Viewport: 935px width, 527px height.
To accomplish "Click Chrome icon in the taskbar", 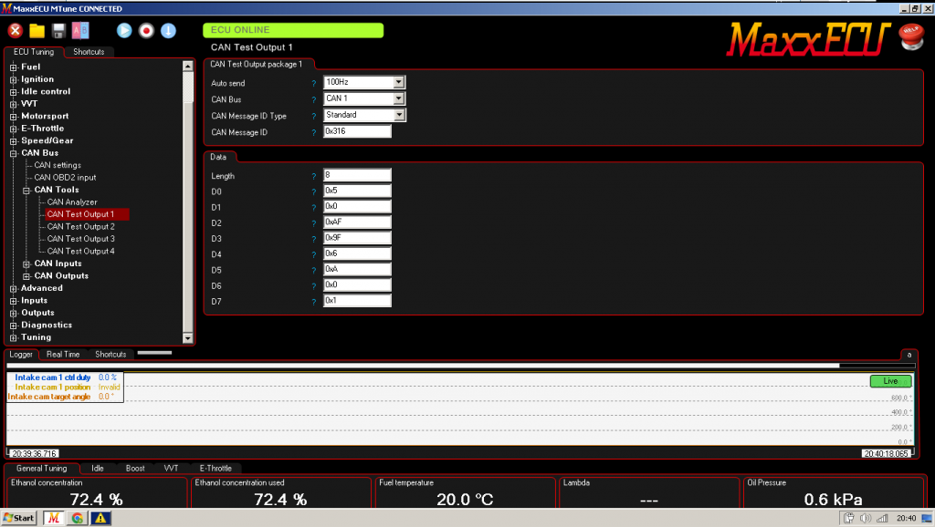I will coord(77,518).
